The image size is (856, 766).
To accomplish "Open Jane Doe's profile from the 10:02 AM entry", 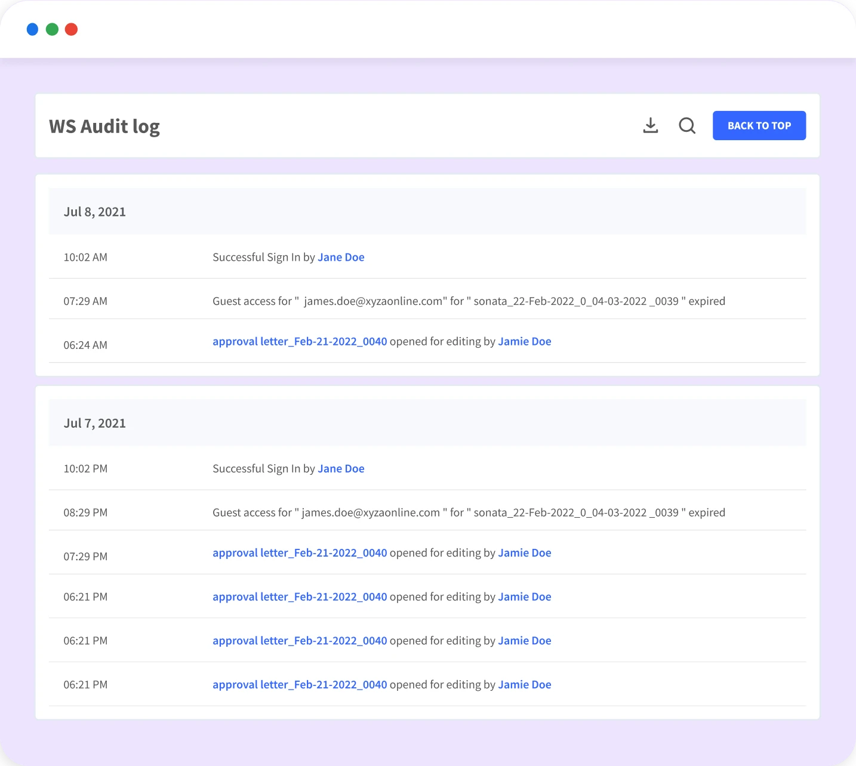I will 341,257.
